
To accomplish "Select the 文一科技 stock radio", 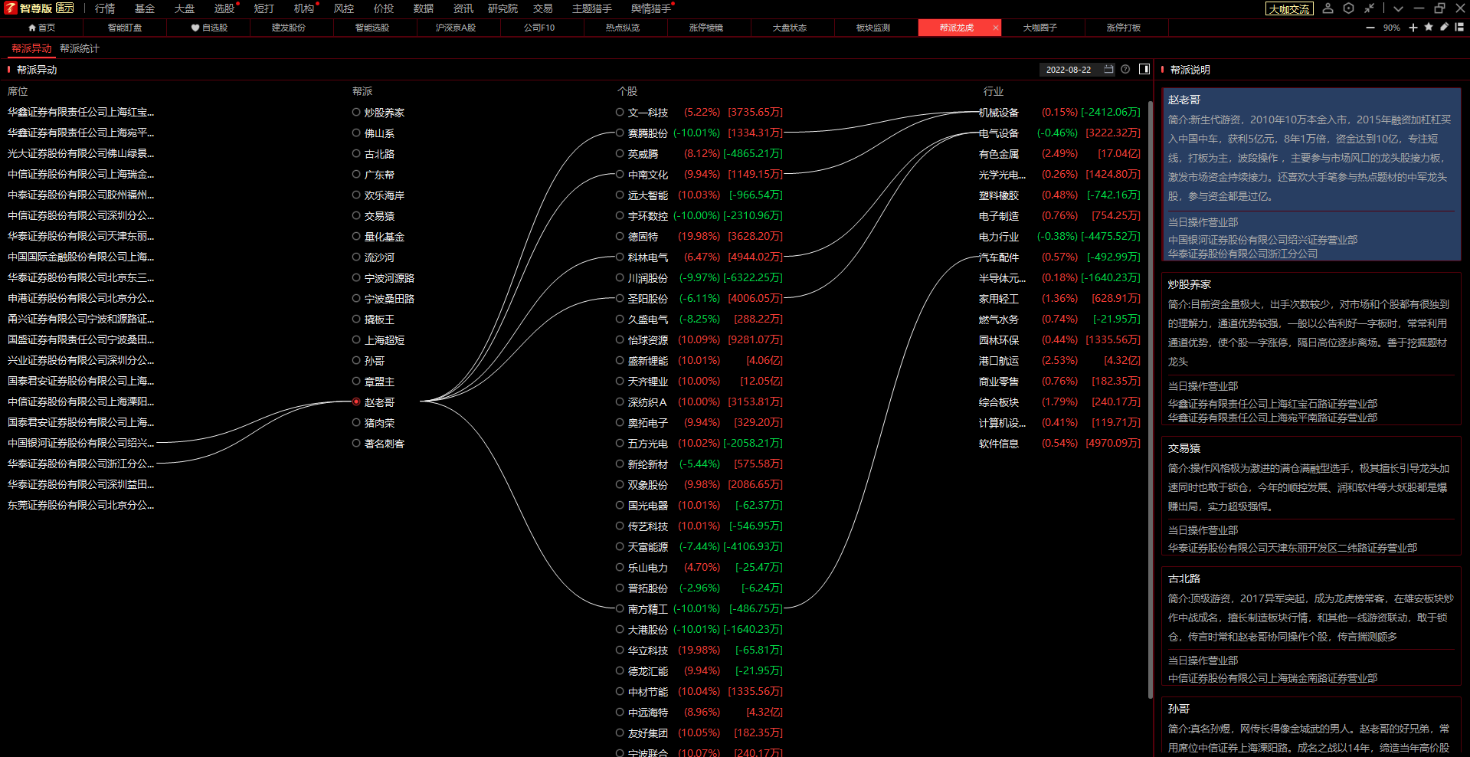I will coord(620,112).
